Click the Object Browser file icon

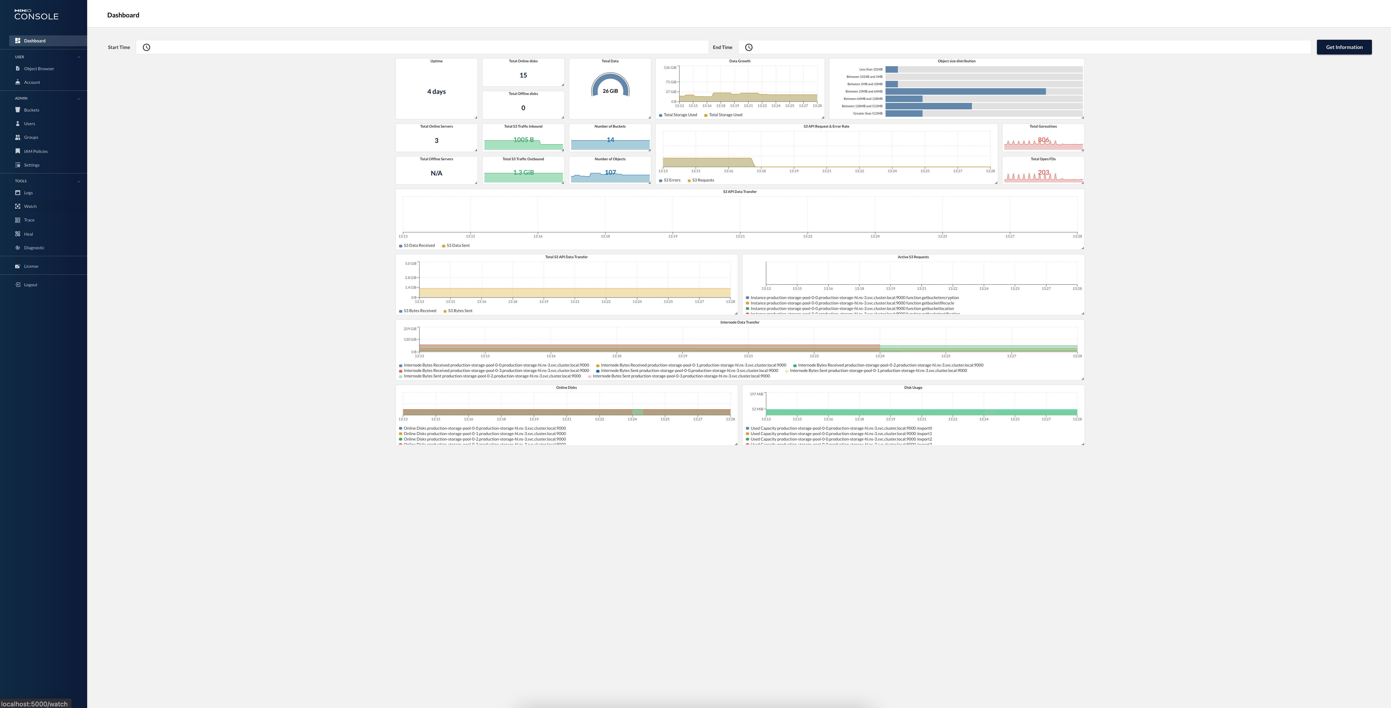17,69
